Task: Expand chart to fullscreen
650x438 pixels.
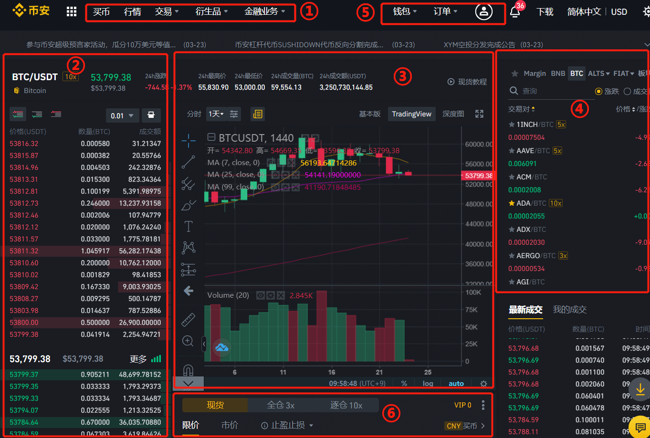Action: pyautogui.click(x=480, y=114)
